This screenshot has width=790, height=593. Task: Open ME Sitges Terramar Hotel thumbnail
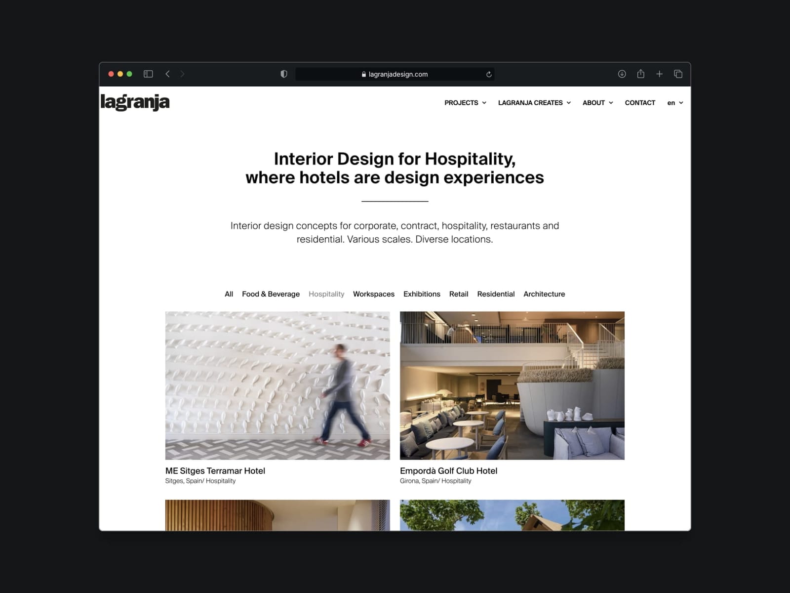tap(277, 385)
